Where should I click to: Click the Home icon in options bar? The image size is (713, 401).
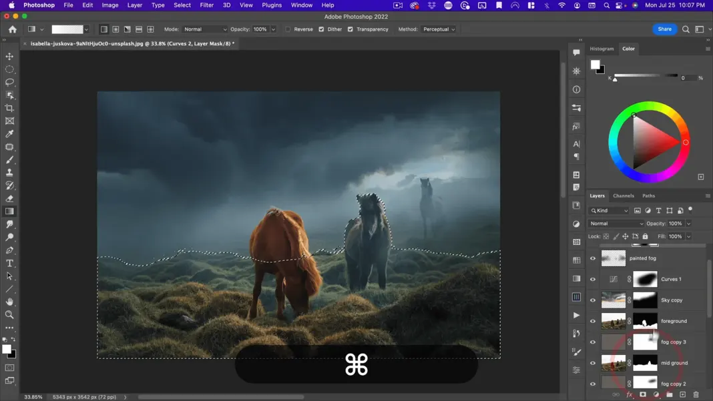coord(12,29)
